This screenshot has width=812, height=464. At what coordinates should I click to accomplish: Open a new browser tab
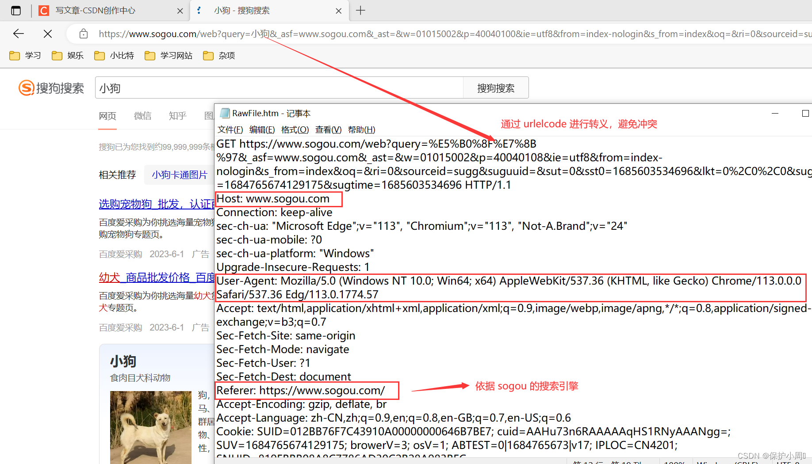360,11
